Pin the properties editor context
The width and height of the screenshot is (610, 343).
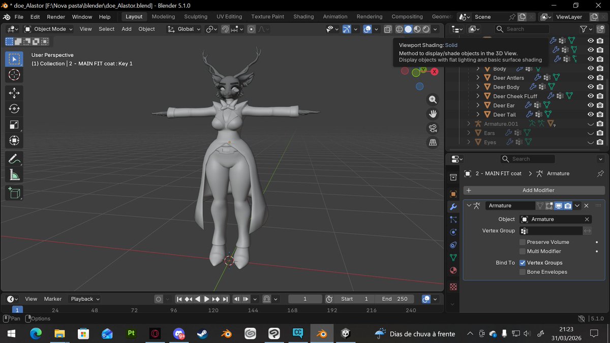(600, 173)
